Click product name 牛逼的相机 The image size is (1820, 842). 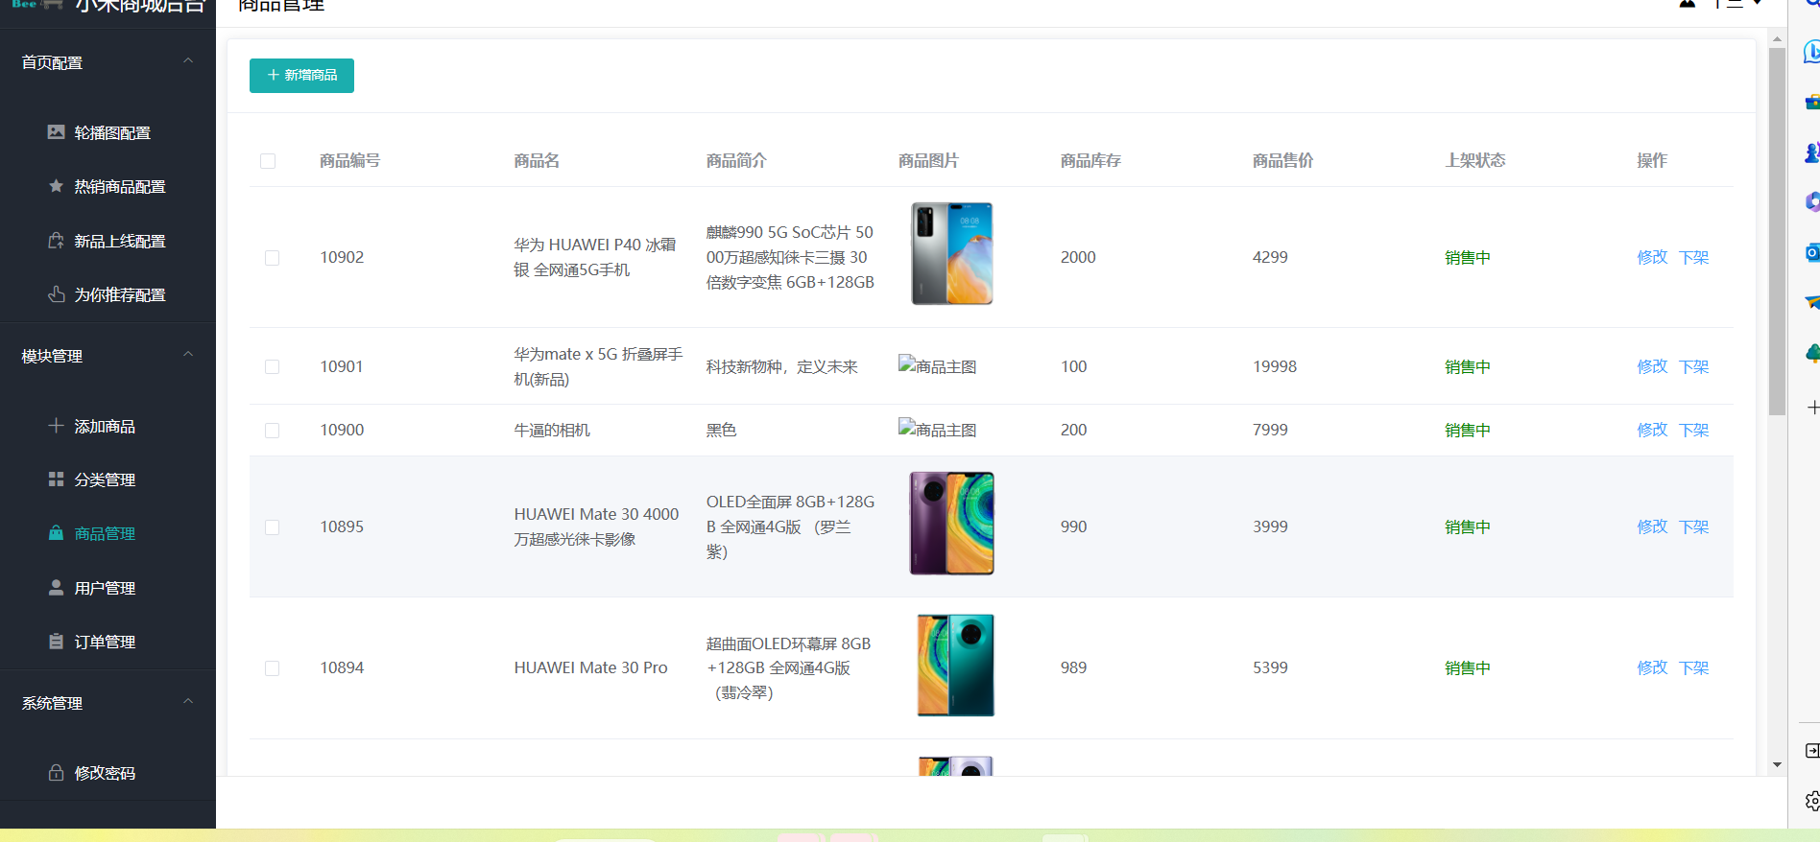click(x=552, y=430)
